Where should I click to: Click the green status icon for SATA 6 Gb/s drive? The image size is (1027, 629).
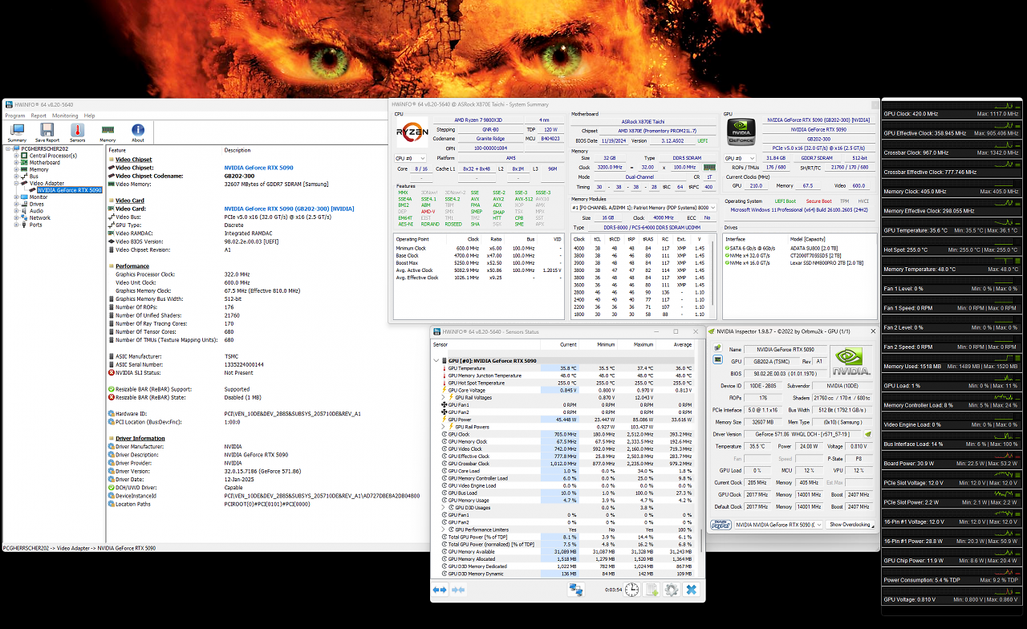(728, 248)
